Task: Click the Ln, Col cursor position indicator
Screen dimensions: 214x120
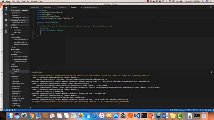Action: coord(174,110)
